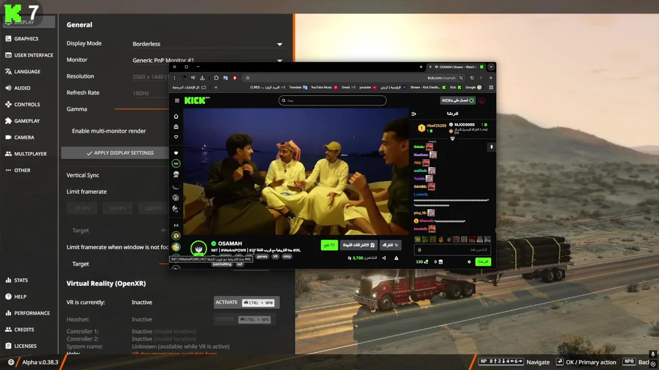Click the PERFORMANCE gauge icon
The image size is (659, 370).
pyautogui.click(x=9, y=313)
